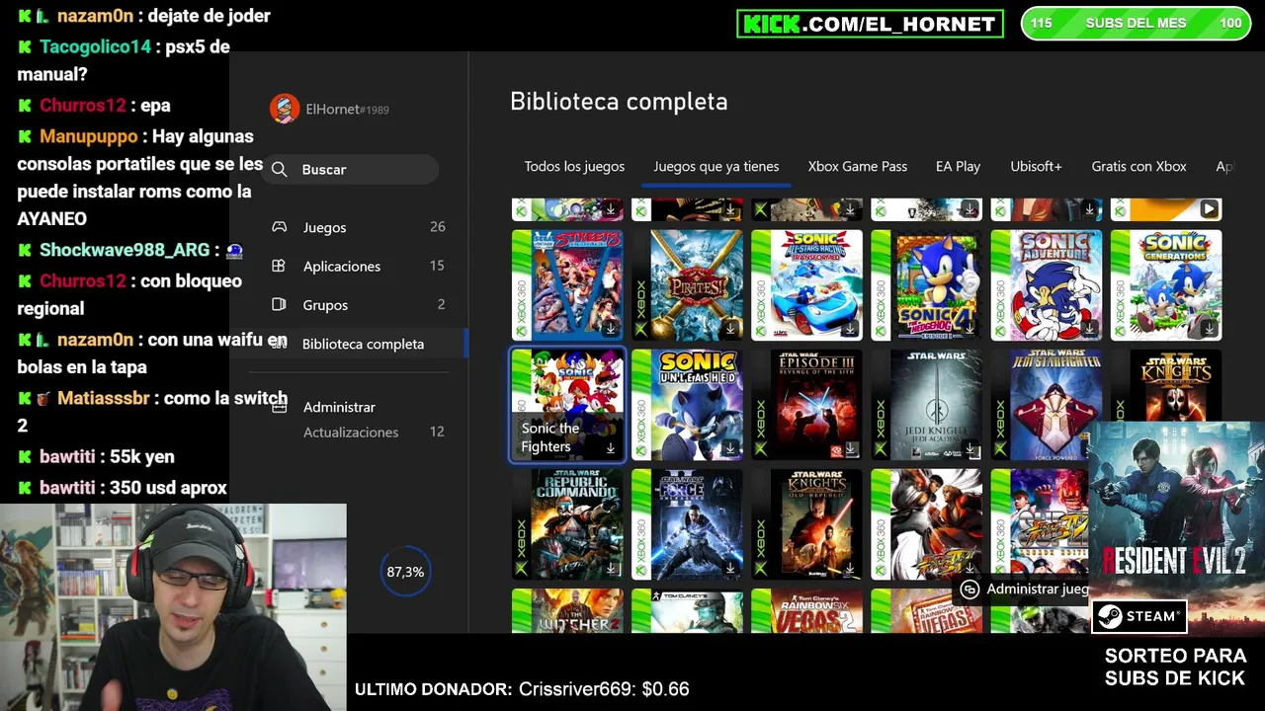This screenshot has height=711, width=1265.
Task: Click download icon on Sonic Adventure tile
Action: click(1089, 329)
